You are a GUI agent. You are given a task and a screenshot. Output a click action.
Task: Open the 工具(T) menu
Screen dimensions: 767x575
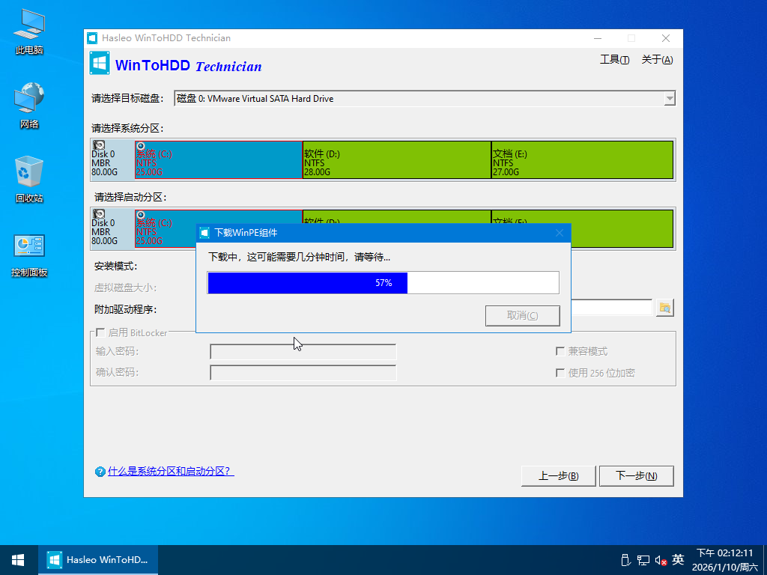point(614,60)
